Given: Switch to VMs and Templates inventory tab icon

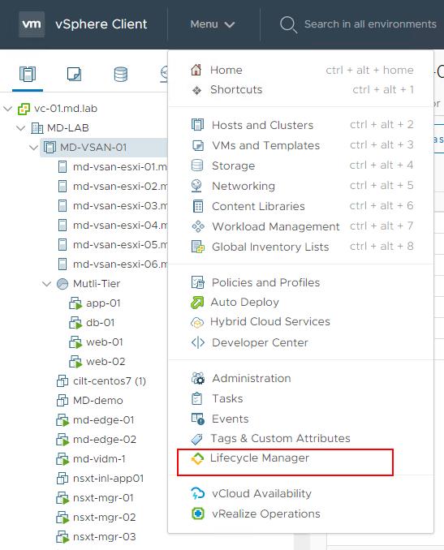Looking at the screenshot, I should (74, 75).
